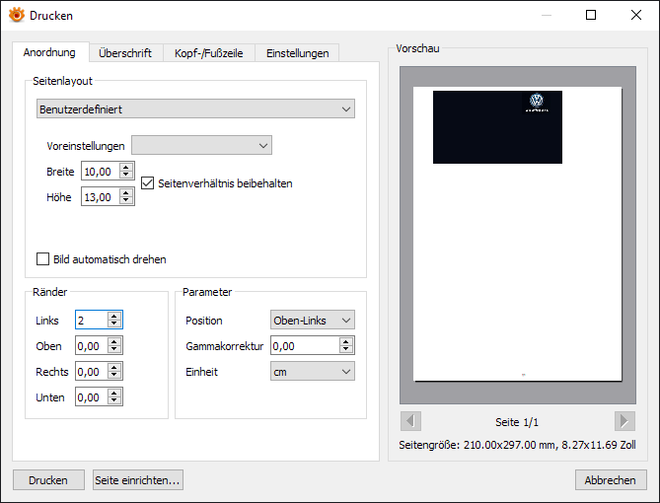Decrease Höhe value with down arrow
The height and width of the screenshot is (503, 660).
point(126,201)
